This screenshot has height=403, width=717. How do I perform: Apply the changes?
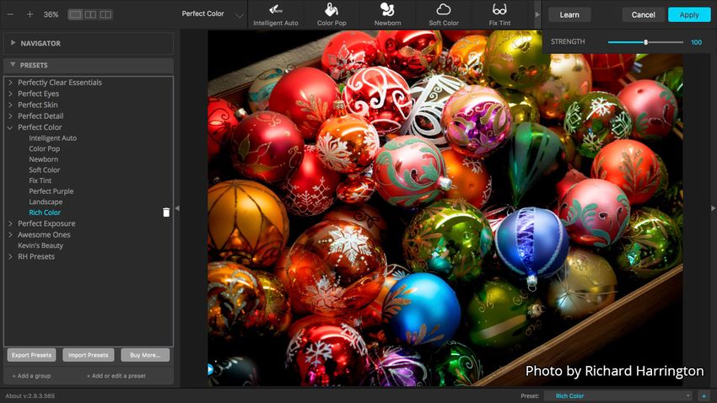click(x=689, y=14)
